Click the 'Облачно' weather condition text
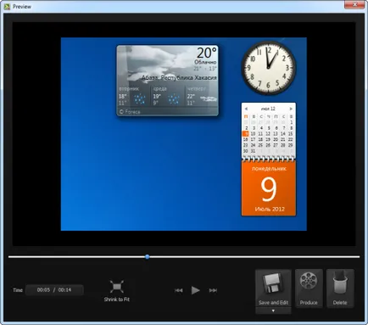368x325 pixels. click(205, 62)
